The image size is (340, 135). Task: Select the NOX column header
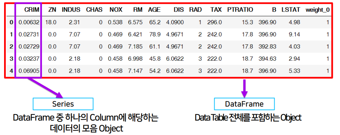pos(116,10)
